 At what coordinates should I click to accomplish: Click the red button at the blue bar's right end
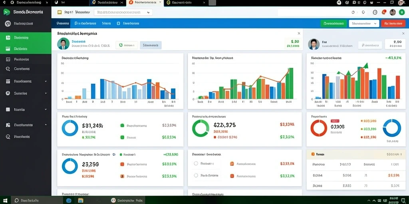click(x=393, y=24)
